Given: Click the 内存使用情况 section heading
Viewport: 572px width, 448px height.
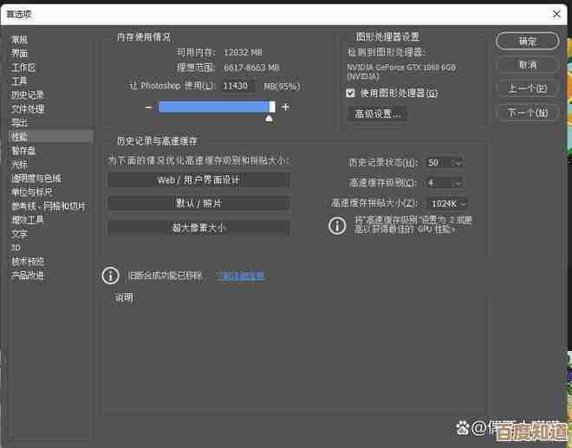Looking at the screenshot, I should coord(144,37).
